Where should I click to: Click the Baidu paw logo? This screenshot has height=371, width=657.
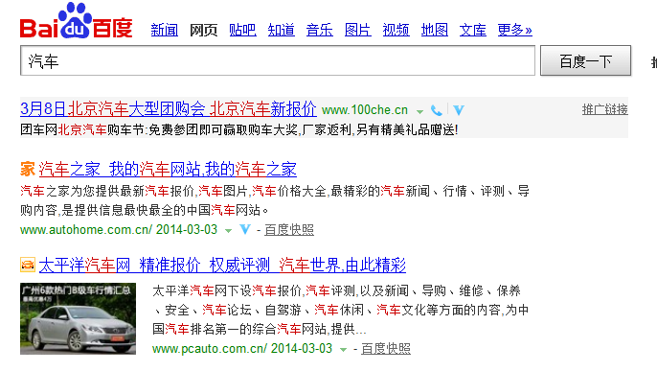coord(76,20)
